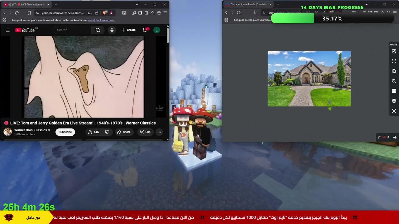Click the YouTube page vertical scrollbar

(168, 36)
